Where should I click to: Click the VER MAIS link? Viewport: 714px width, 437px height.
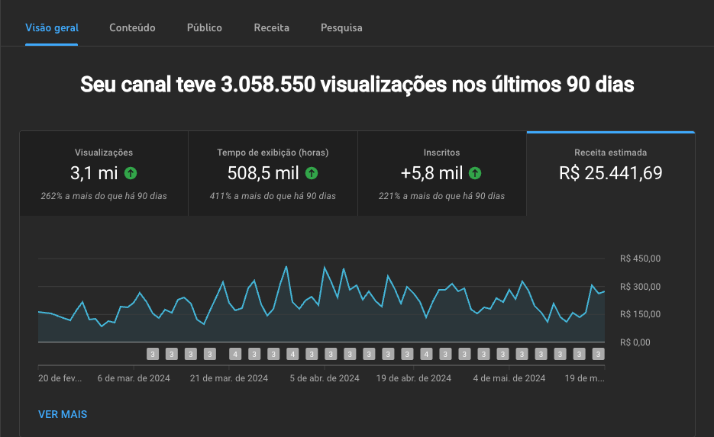63,414
